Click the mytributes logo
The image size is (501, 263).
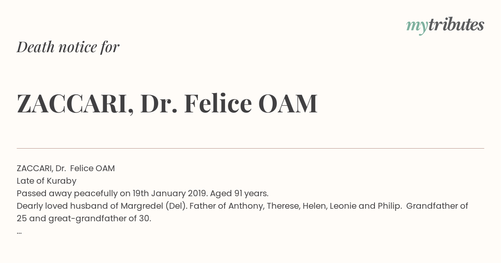pos(445,26)
